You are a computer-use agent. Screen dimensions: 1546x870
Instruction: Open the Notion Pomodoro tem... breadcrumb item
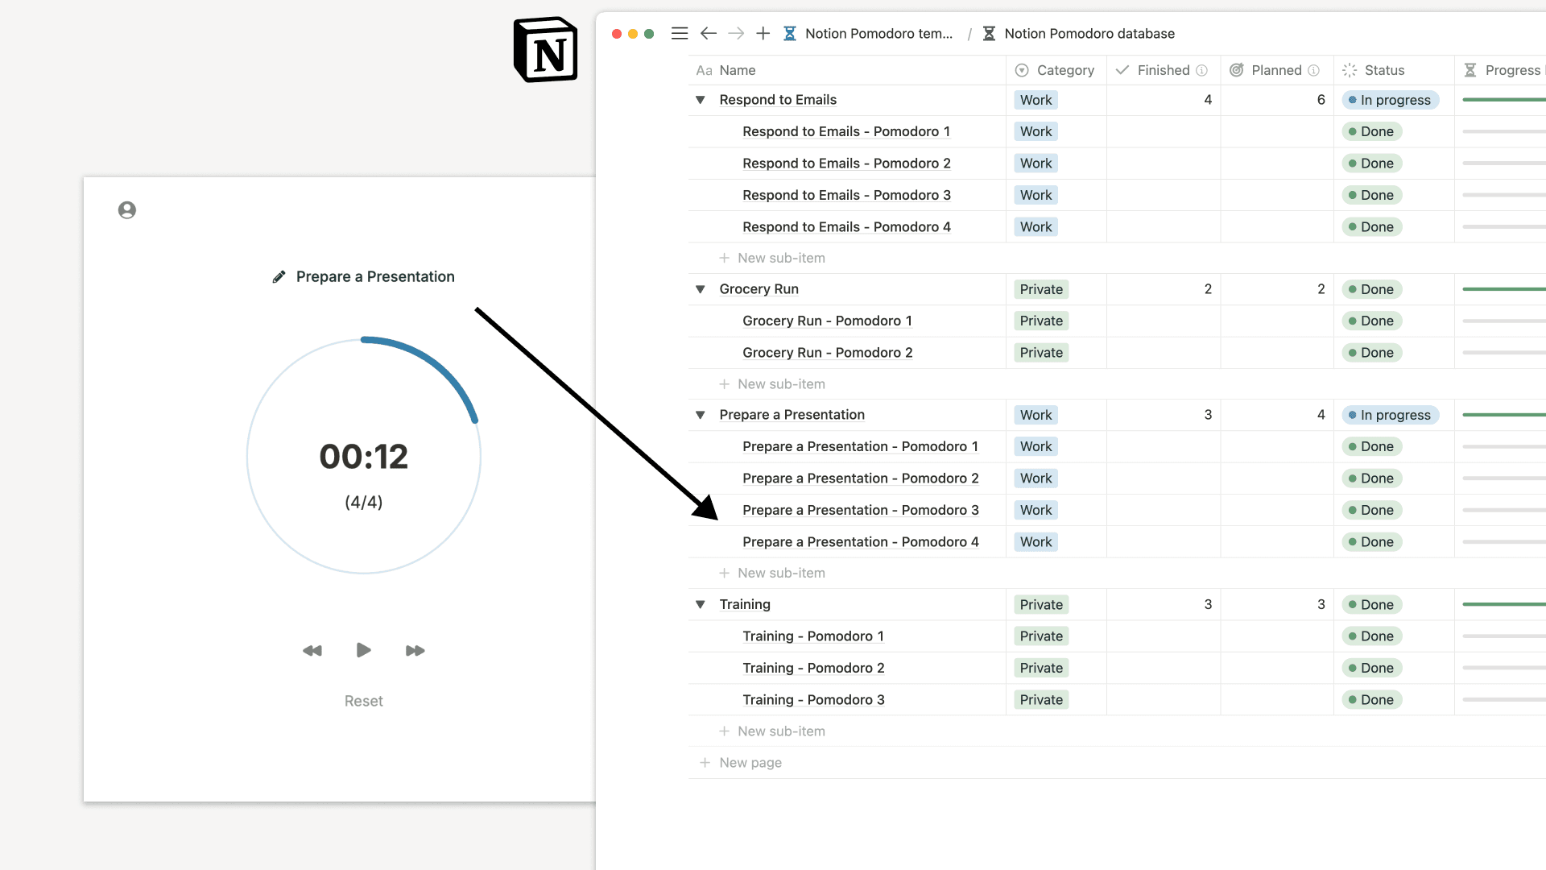click(878, 33)
